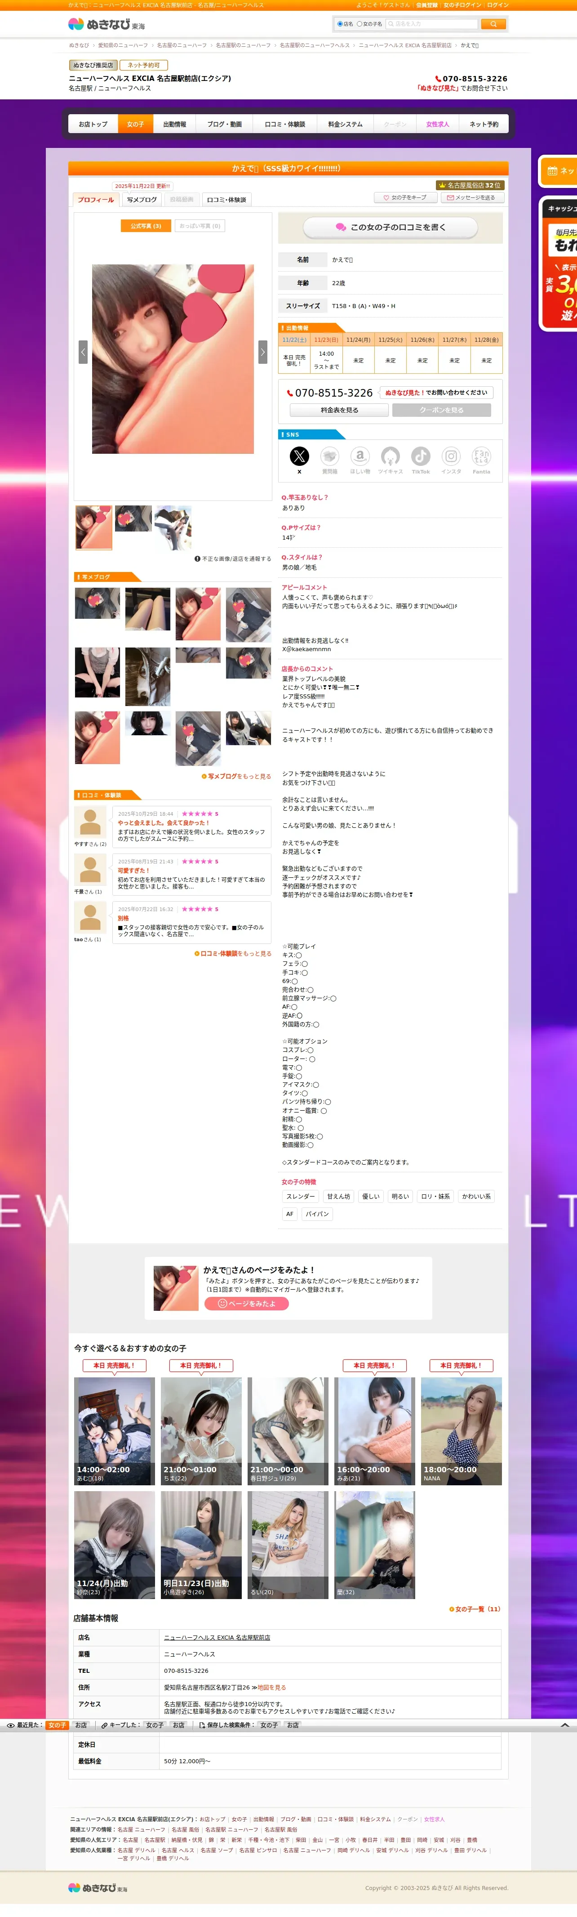Click the greyed クーポンを見る button
Image resolution: width=577 pixels, height=1917 pixels.
442,410
